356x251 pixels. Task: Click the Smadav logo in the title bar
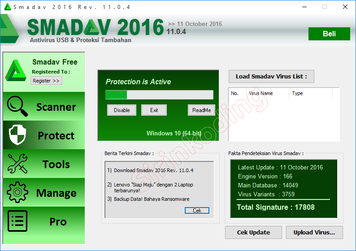pyautogui.click(x=8, y=7)
